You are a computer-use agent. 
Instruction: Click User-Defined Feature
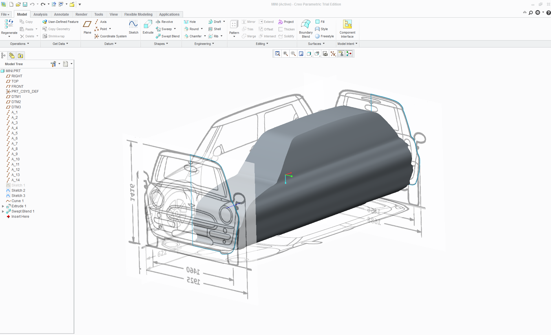[61, 22]
